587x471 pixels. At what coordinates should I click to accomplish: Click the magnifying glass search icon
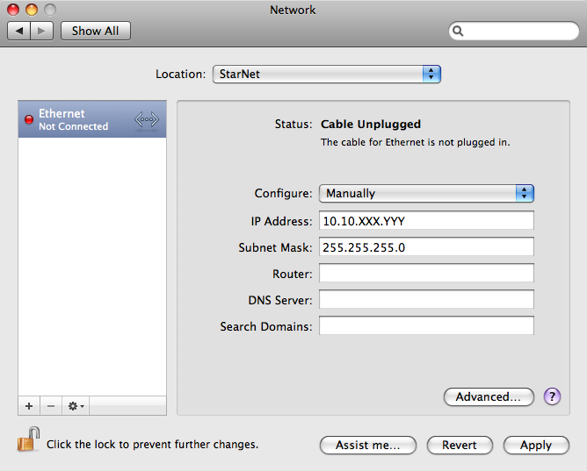pyautogui.click(x=458, y=31)
